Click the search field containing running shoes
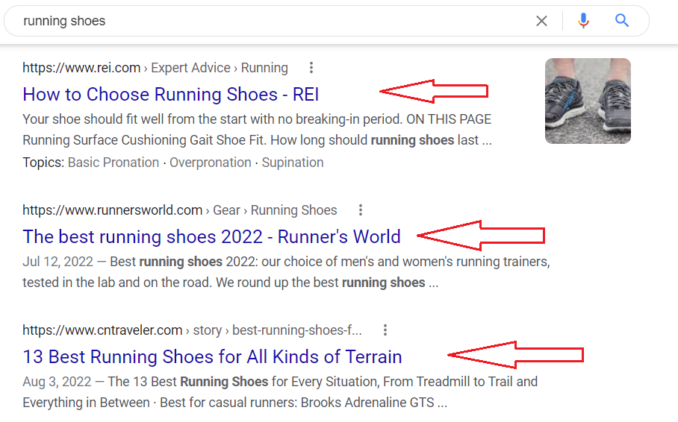The height and width of the screenshot is (422, 678). pyautogui.click(x=277, y=21)
